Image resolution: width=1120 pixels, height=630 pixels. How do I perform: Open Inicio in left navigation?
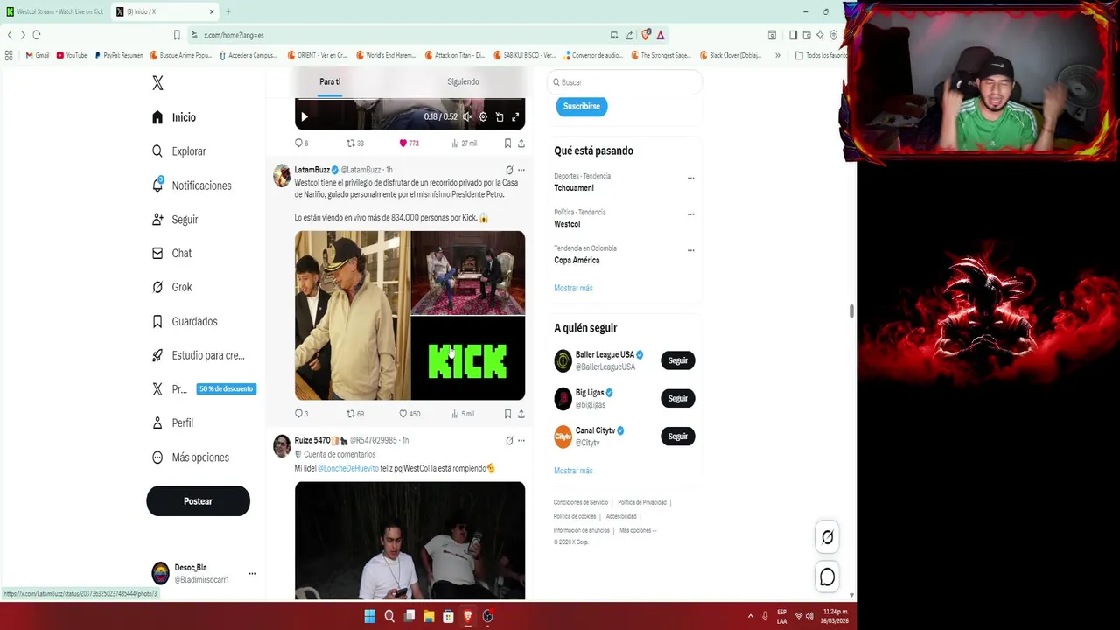click(x=173, y=117)
